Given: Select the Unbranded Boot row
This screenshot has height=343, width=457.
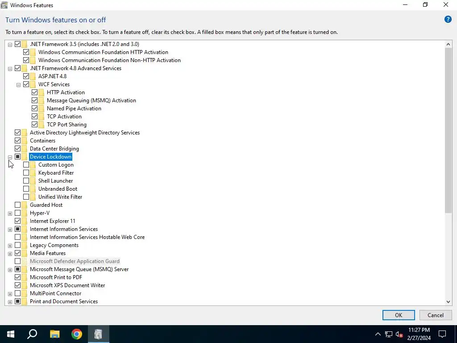Looking at the screenshot, I should [58, 189].
